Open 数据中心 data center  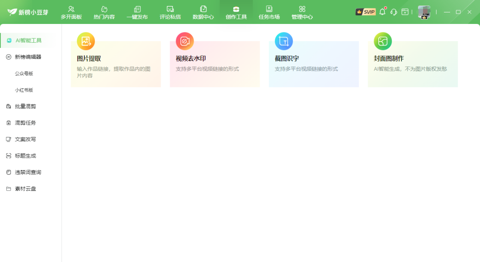coord(203,12)
